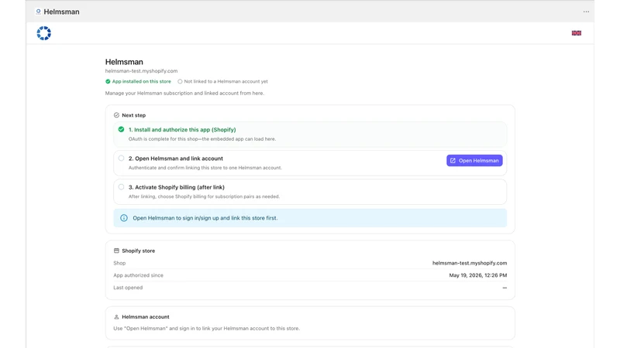Click the Shopify store section icon
620x348 pixels.
point(116,251)
